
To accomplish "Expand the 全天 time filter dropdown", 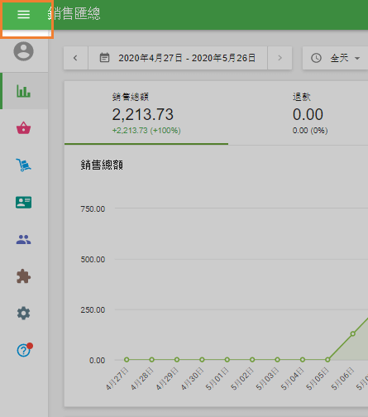I will 335,58.
